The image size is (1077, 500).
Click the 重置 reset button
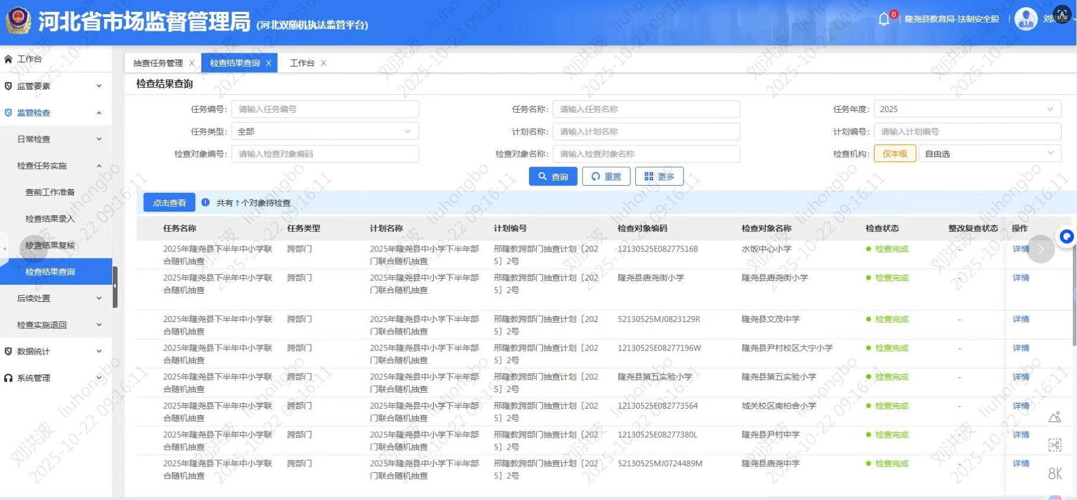pos(606,176)
